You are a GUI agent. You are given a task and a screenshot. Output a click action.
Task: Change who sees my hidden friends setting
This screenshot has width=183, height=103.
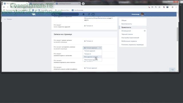click(88, 26)
